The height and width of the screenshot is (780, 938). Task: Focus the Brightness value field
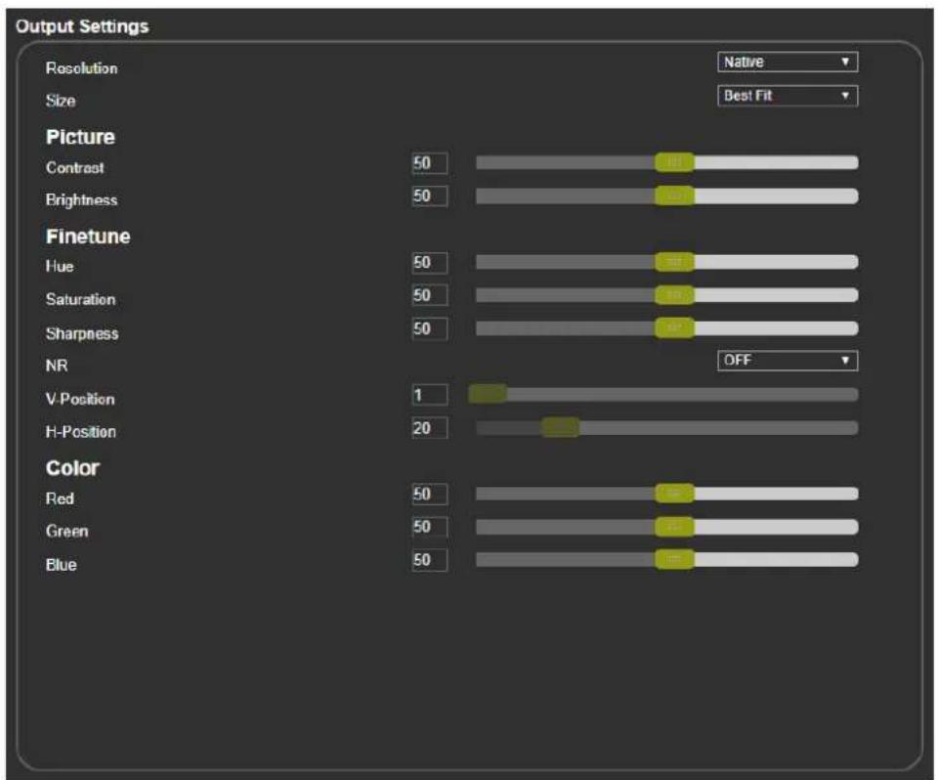coord(430,195)
